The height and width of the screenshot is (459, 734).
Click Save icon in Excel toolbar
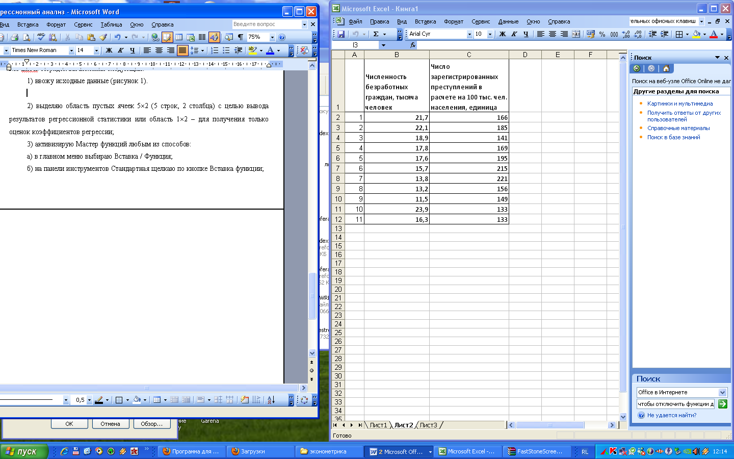tap(341, 34)
